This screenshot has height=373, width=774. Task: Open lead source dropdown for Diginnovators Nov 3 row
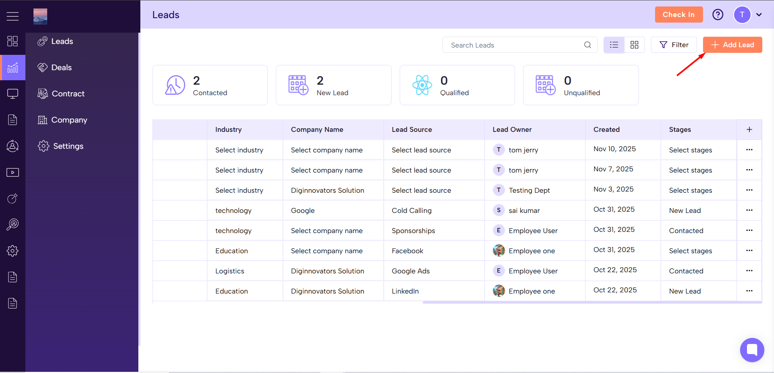(x=421, y=190)
